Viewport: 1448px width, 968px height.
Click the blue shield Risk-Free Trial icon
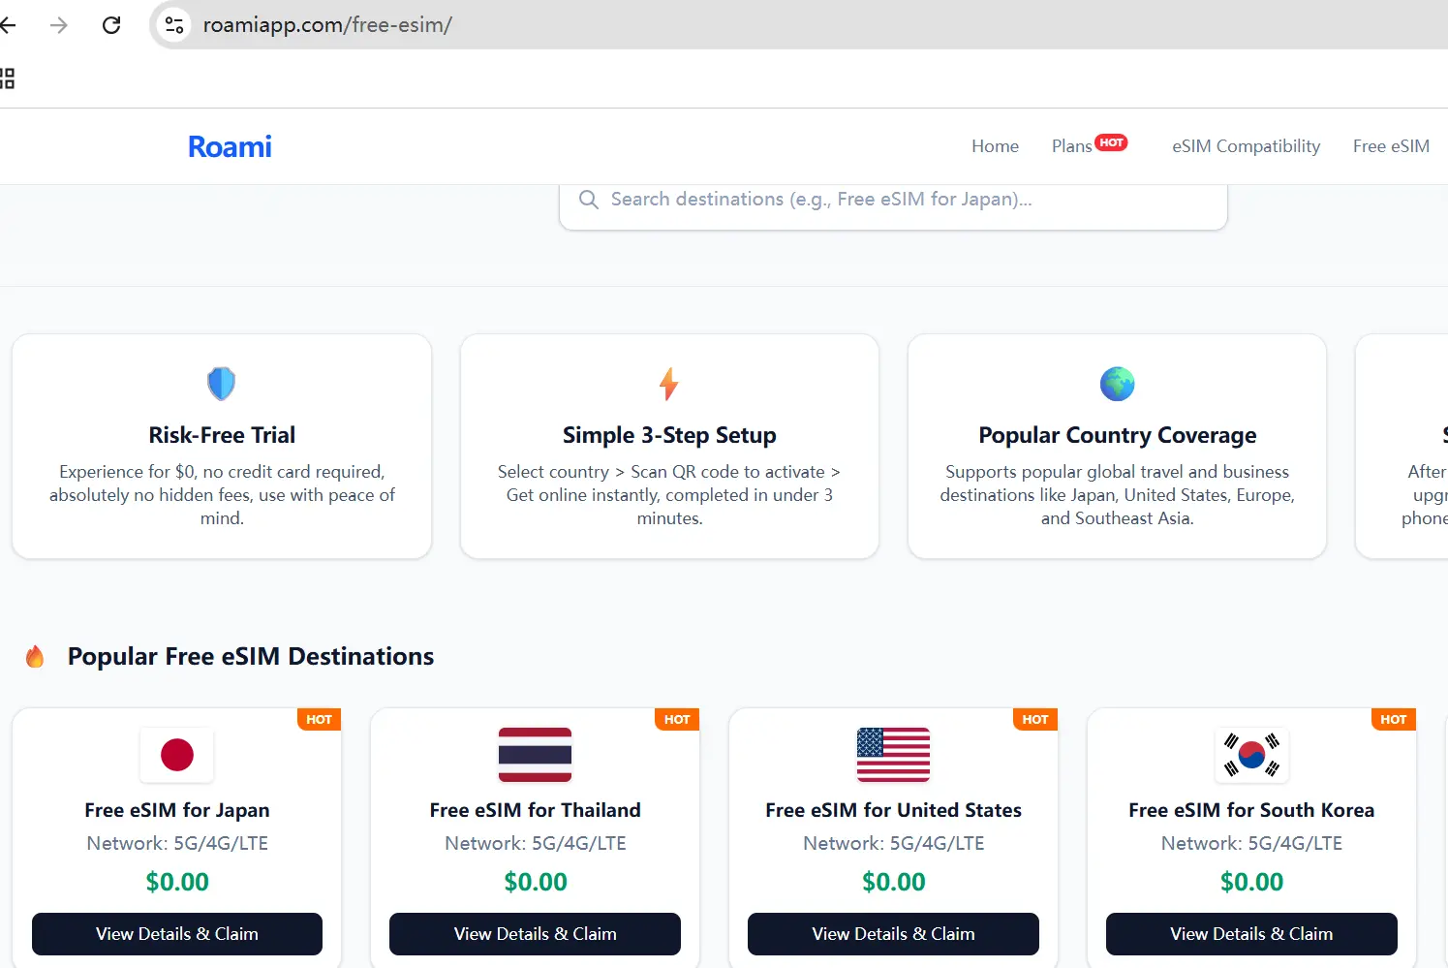tap(222, 384)
